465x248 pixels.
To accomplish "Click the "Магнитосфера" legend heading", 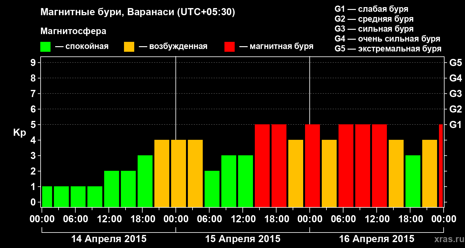I will coord(73,31).
